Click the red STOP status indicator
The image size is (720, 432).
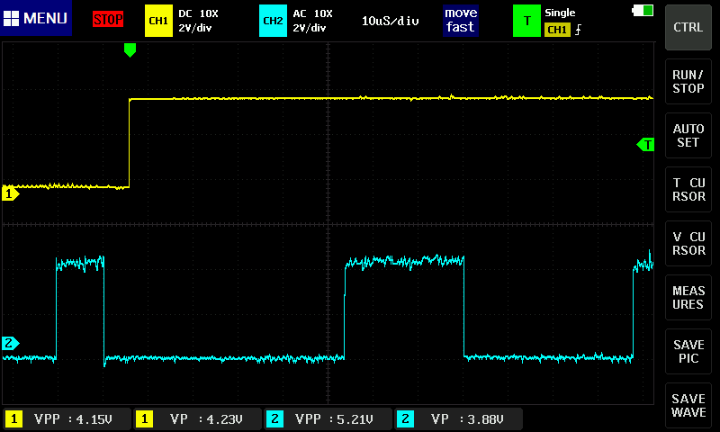pyautogui.click(x=108, y=19)
